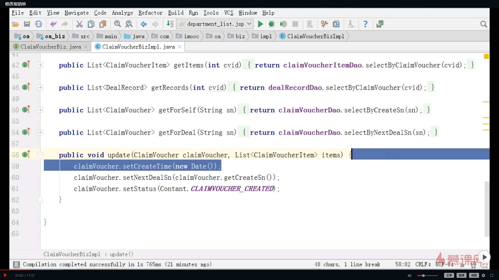499x280 pixels.
Task: Run with the green play icon
Action: (x=260, y=24)
